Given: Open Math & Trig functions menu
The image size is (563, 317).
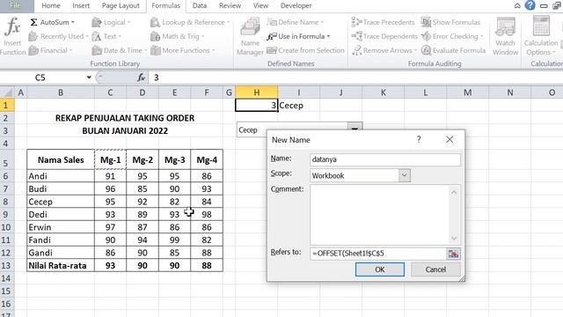Looking at the screenshot, I should (178, 36).
